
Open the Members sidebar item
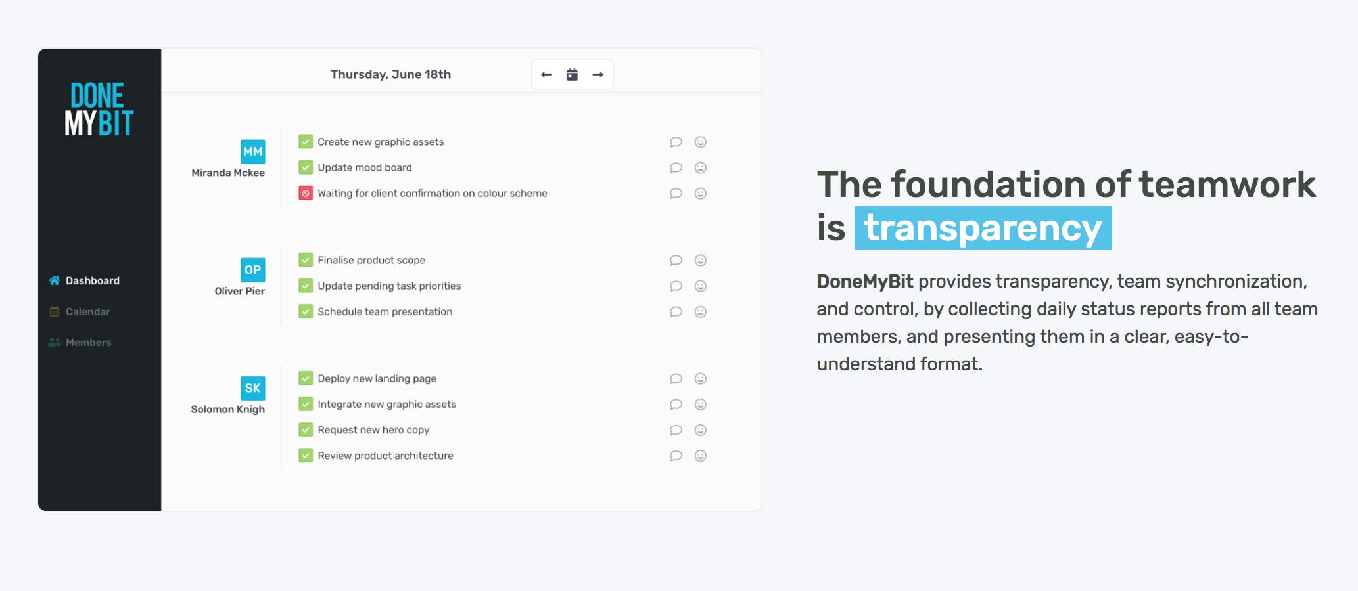click(80, 342)
